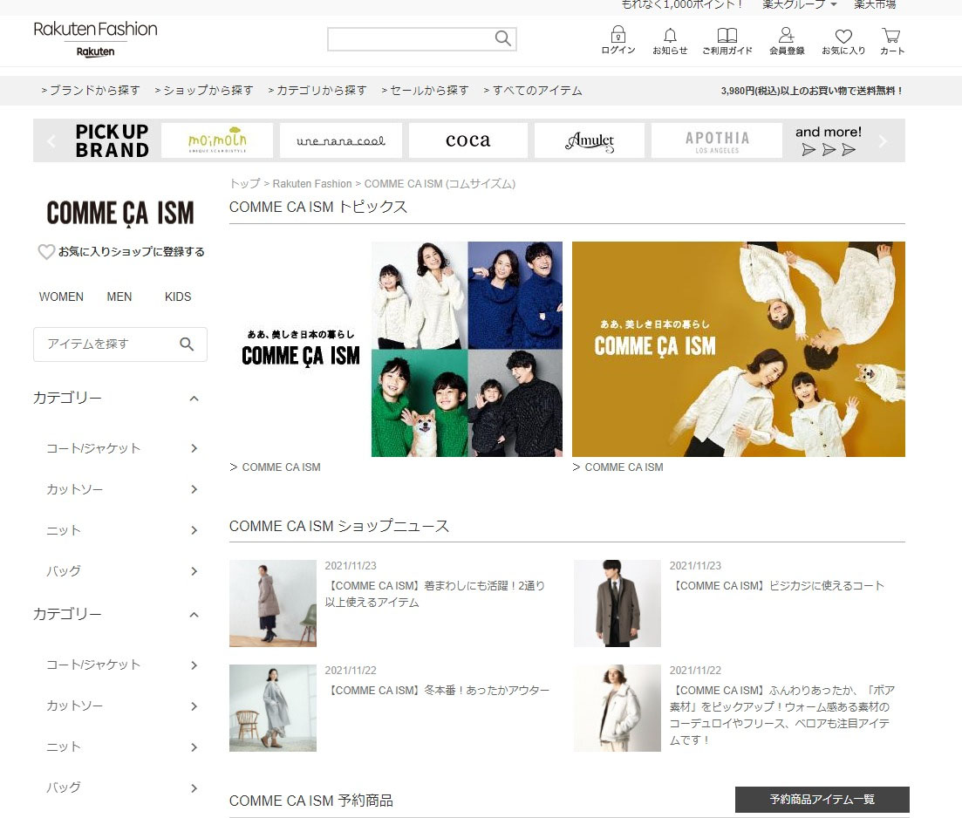
Task: Open カテゴリから探す menu
Action: click(317, 91)
